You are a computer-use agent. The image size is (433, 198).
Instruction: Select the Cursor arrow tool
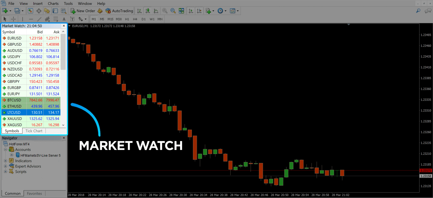[5, 19]
